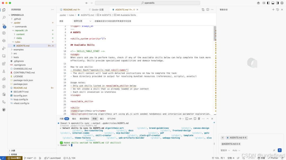Open the 问题 problems panel tab

pos(64,119)
